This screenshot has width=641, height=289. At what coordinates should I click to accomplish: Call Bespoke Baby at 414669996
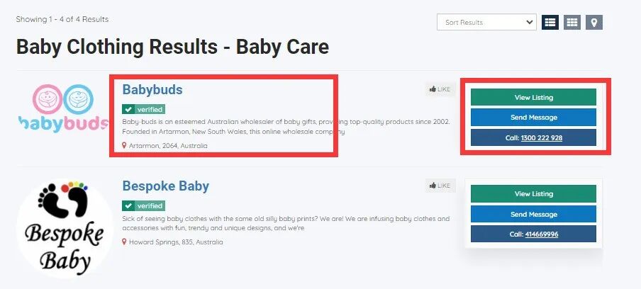[533, 234]
